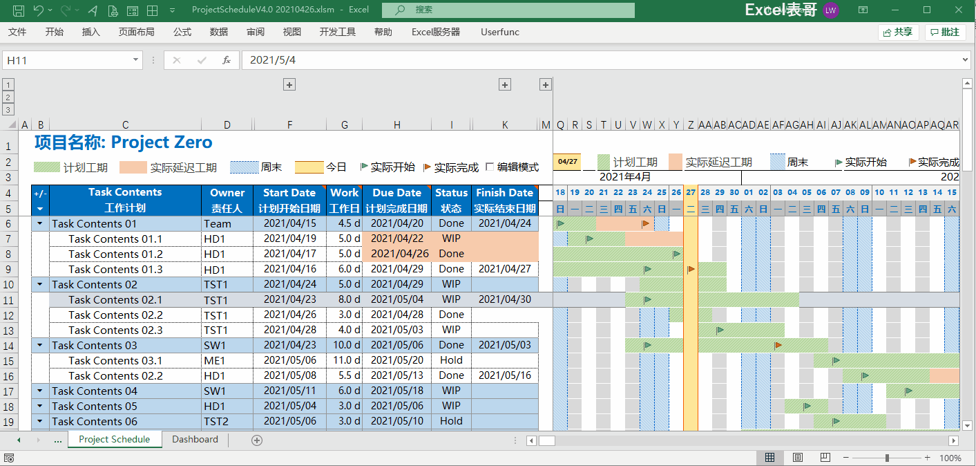Cancel formula entry with the X icon
The image size is (976, 466).
(177, 60)
